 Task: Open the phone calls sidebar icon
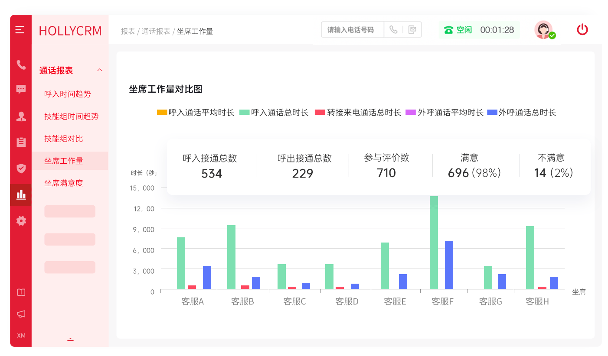21,65
